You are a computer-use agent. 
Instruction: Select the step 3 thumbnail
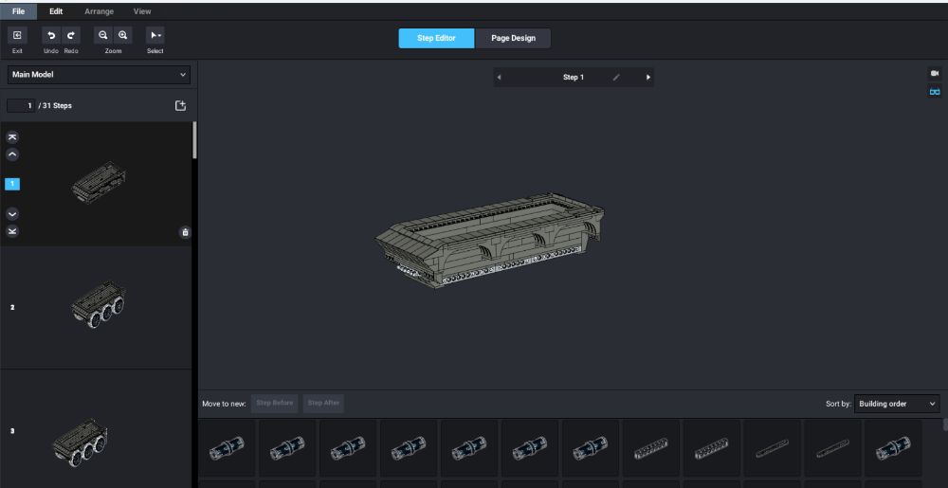click(x=81, y=443)
